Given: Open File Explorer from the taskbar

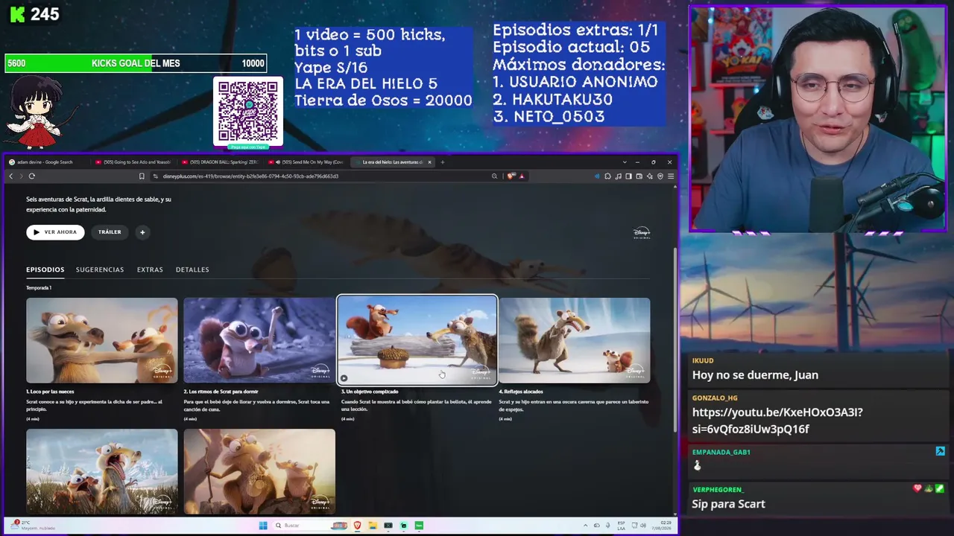Looking at the screenshot, I should (x=373, y=526).
